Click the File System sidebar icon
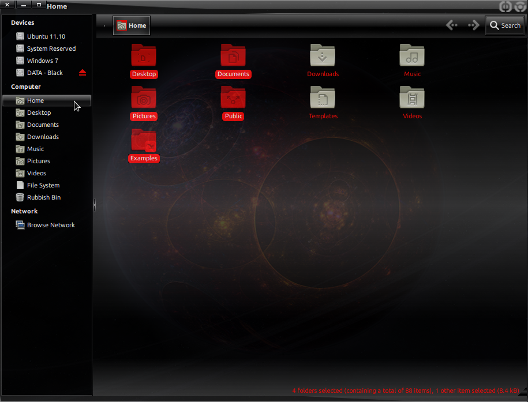 click(20, 185)
